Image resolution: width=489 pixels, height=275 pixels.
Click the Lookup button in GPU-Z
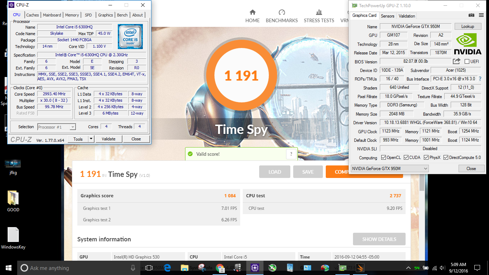[468, 26]
